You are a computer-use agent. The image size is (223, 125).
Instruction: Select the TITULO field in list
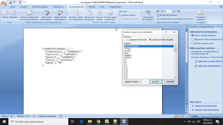coord(149,49)
